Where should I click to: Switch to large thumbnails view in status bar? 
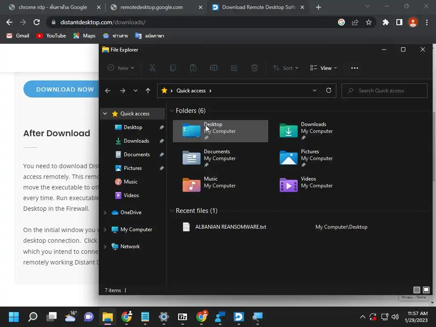(x=426, y=290)
